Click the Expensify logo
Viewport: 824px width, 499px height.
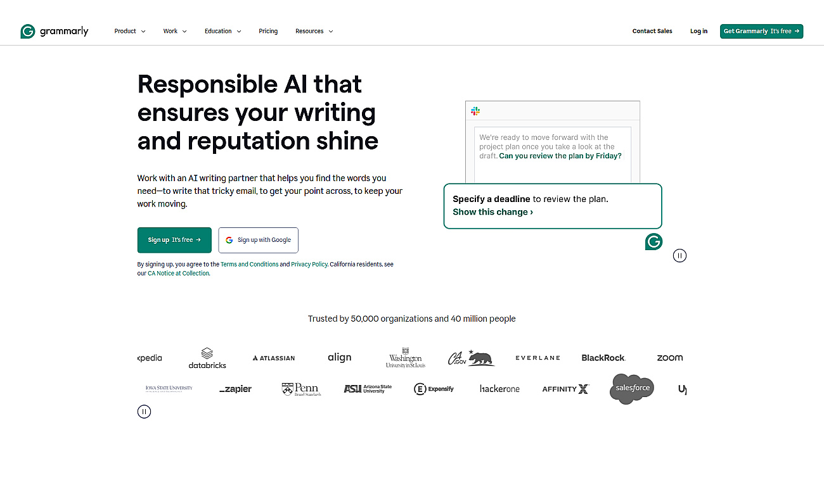tap(434, 389)
